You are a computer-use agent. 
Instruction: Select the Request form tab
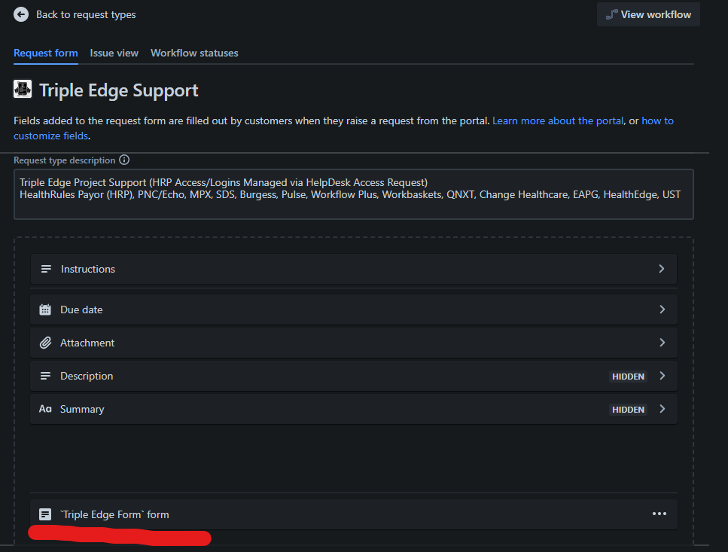click(x=45, y=53)
